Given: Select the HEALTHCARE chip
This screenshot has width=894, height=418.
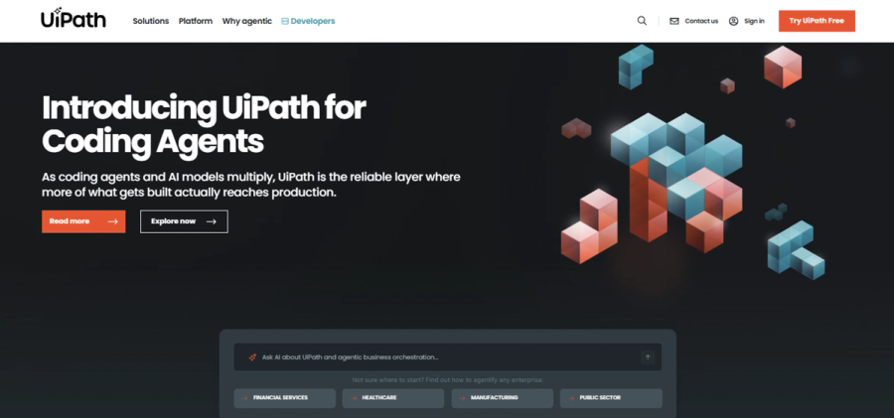Looking at the screenshot, I should [x=392, y=398].
